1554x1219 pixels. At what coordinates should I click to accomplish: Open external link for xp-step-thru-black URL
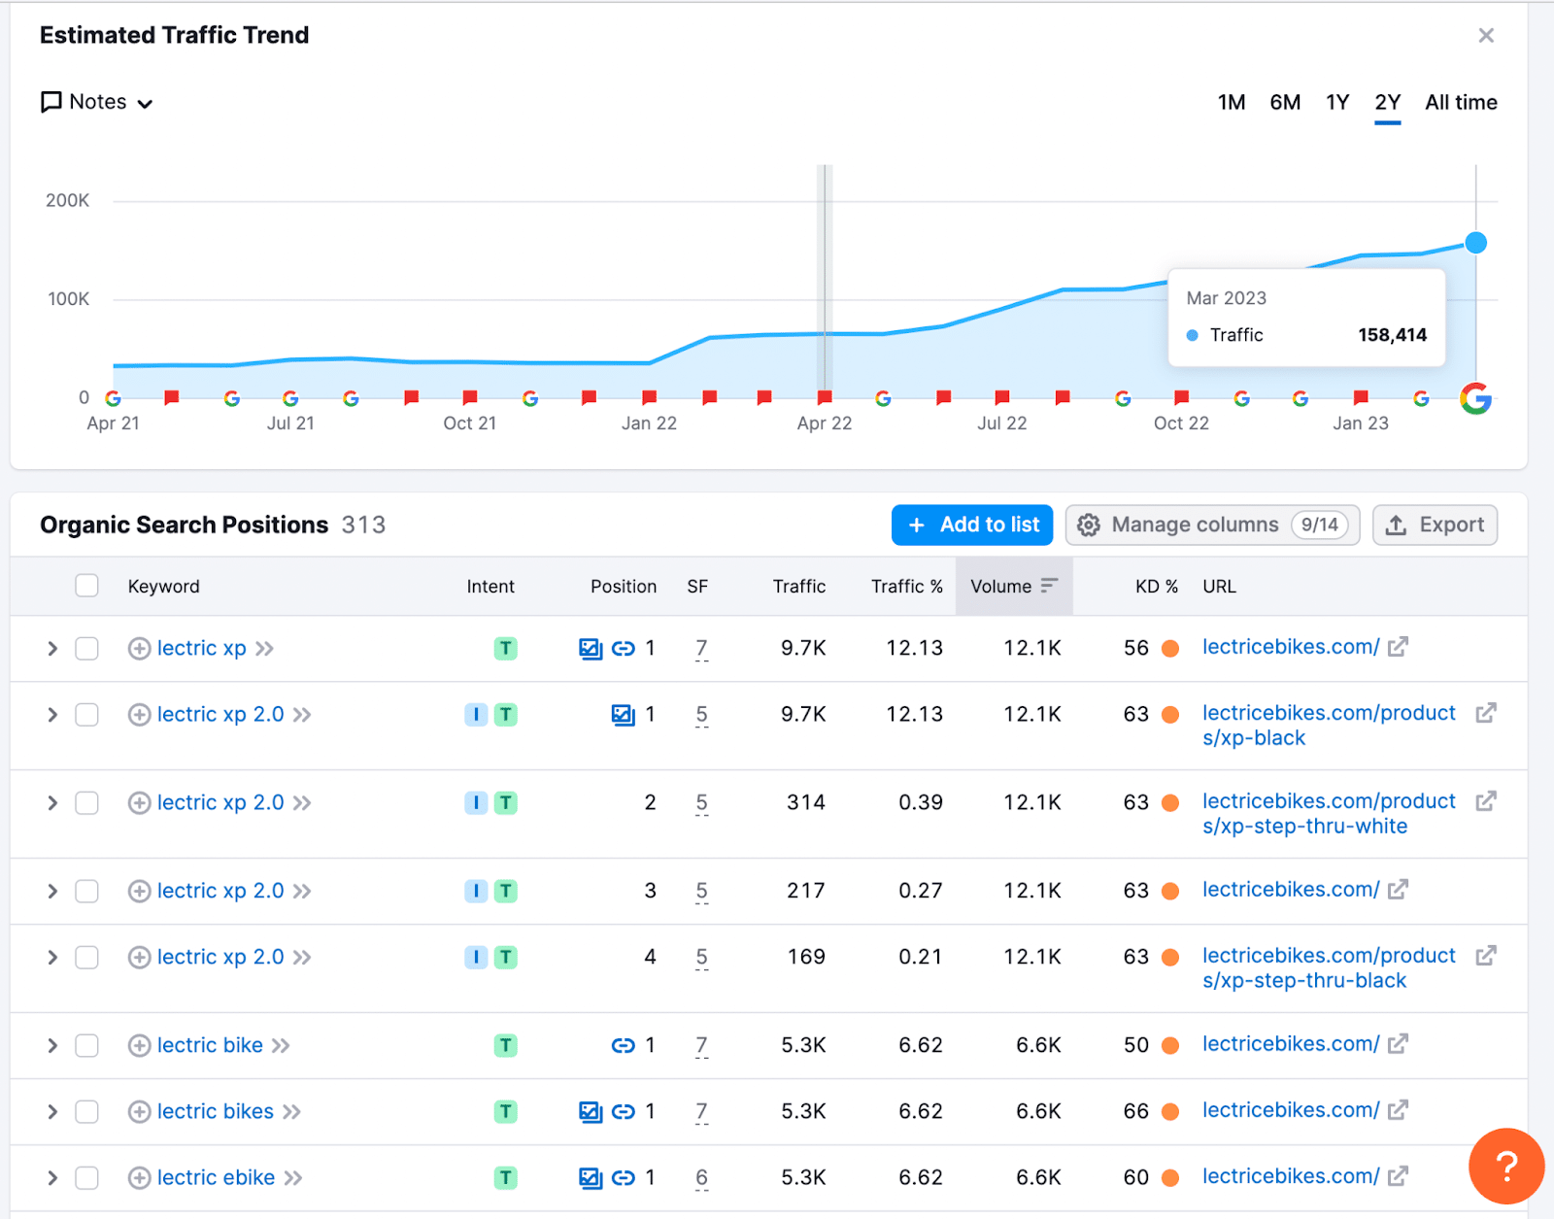click(1486, 956)
